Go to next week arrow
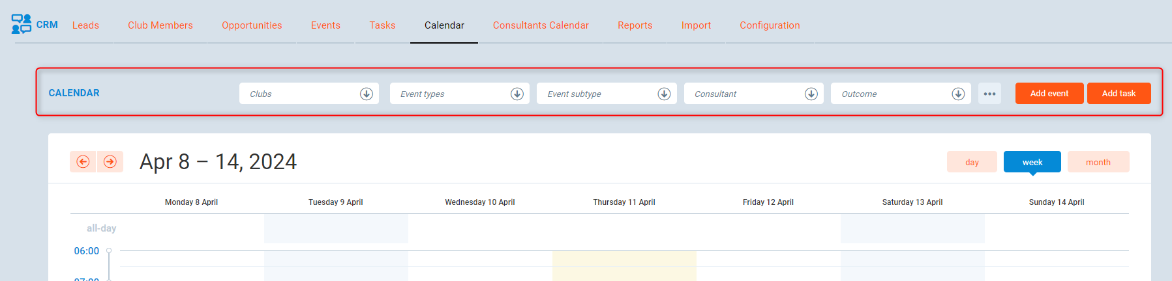1172x281 pixels. pos(110,162)
